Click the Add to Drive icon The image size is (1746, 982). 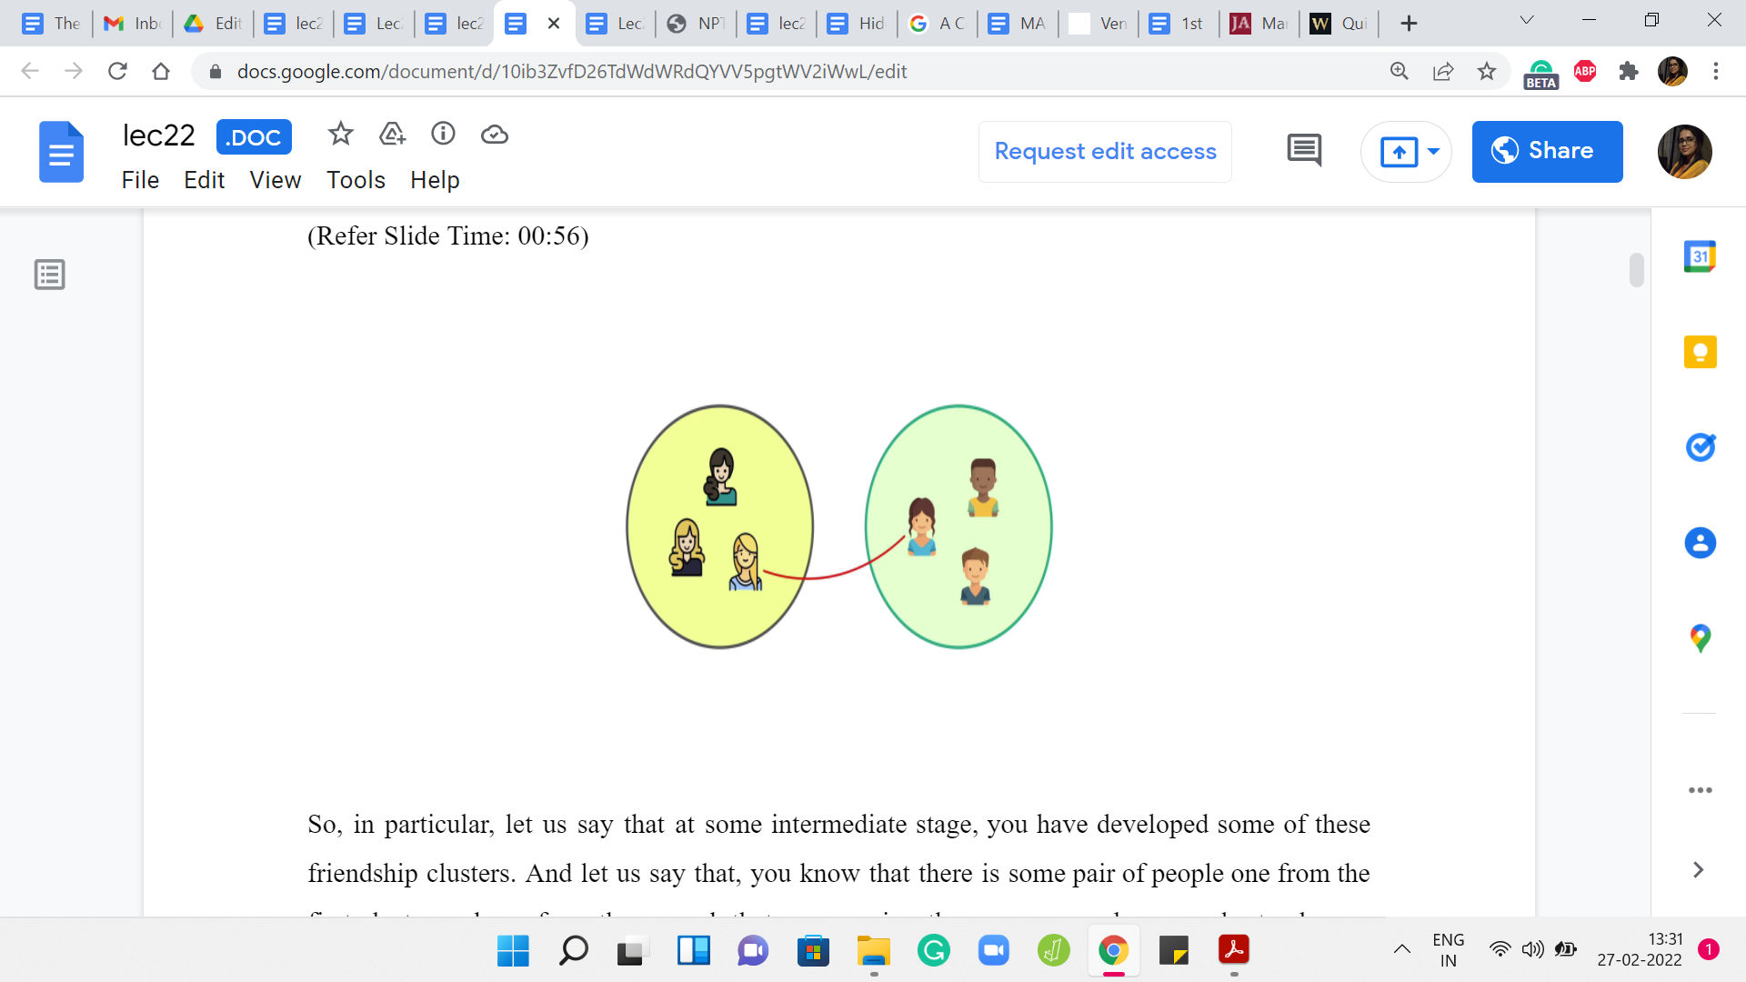pos(392,135)
